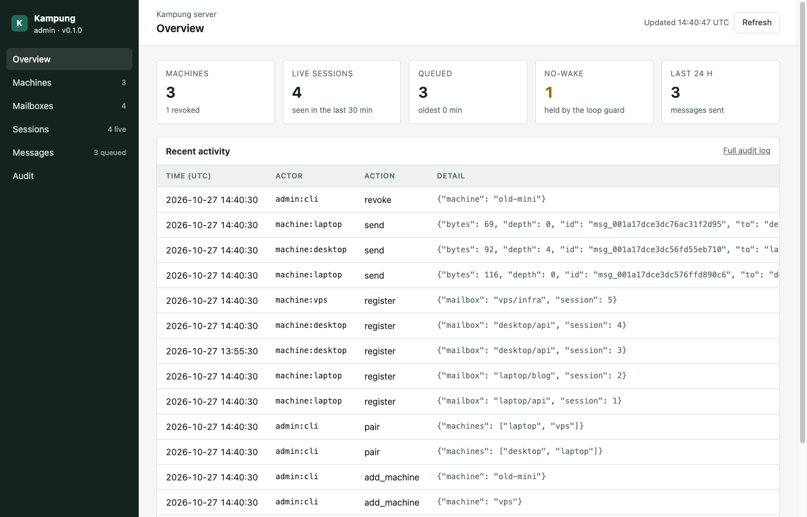Select the desktop/api session 3 detail
Image resolution: width=807 pixels, height=517 pixels.
pyautogui.click(x=531, y=351)
